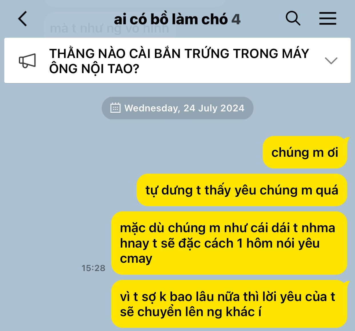The width and height of the screenshot is (355, 331).
Task: Open announcement 'THẰNG NÀO CÀI BẮN TRỨNG'
Action: click(x=179, y=53)
